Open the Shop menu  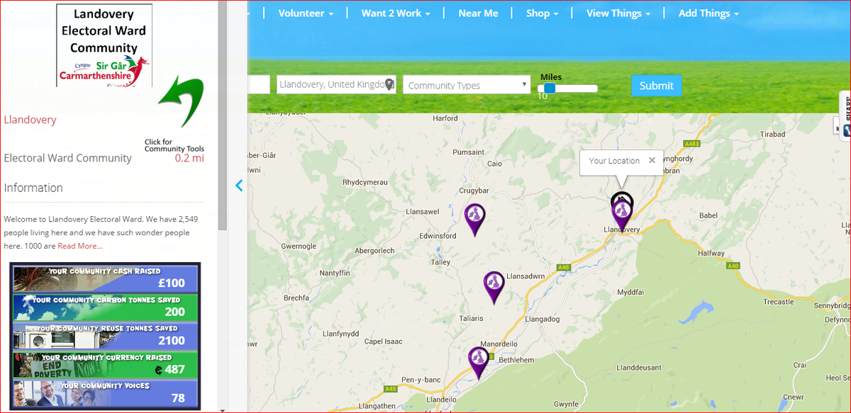542,13
